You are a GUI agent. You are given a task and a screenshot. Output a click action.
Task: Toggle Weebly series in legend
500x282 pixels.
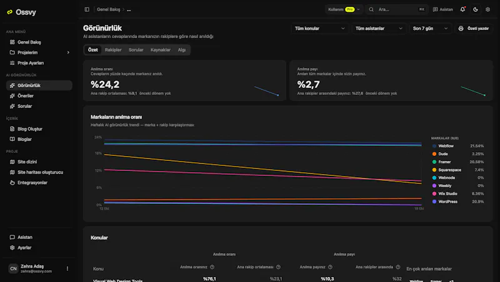(x=458, y=185)
